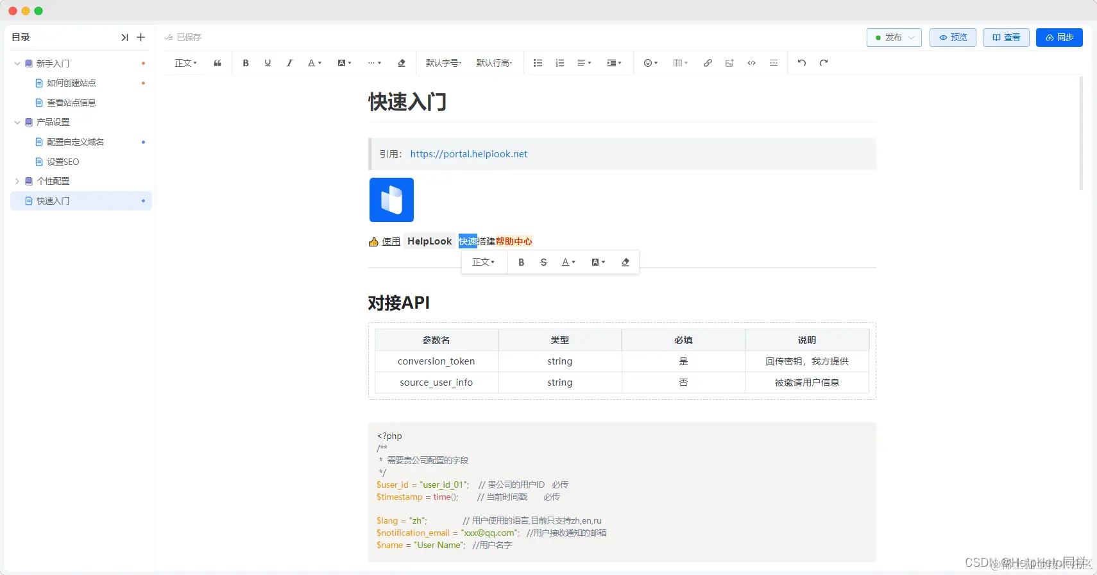Click the HelpLook logo image
This screenshot has height=575, width=1097.
[x=391, y=200]
